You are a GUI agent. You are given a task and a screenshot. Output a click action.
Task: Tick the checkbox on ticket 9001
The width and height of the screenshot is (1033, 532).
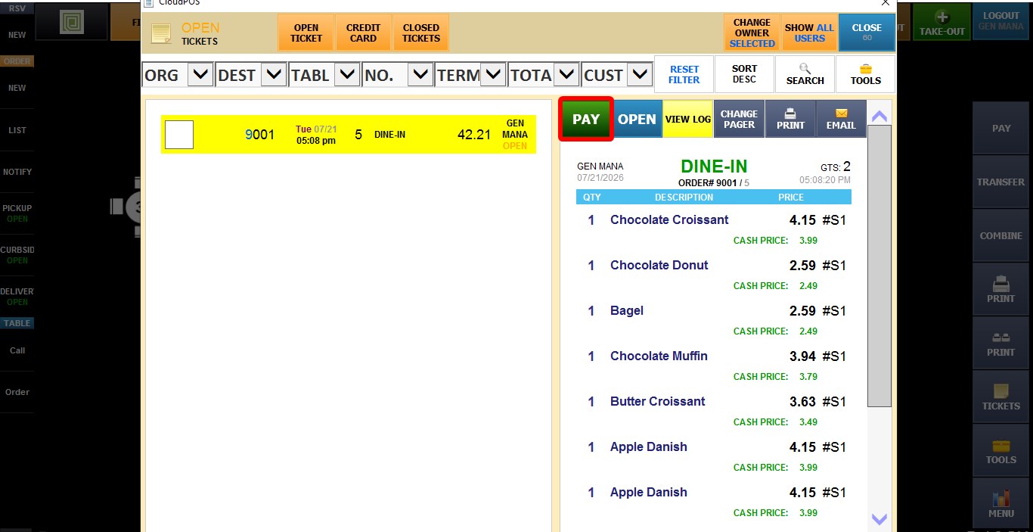(x=179, y=135)
